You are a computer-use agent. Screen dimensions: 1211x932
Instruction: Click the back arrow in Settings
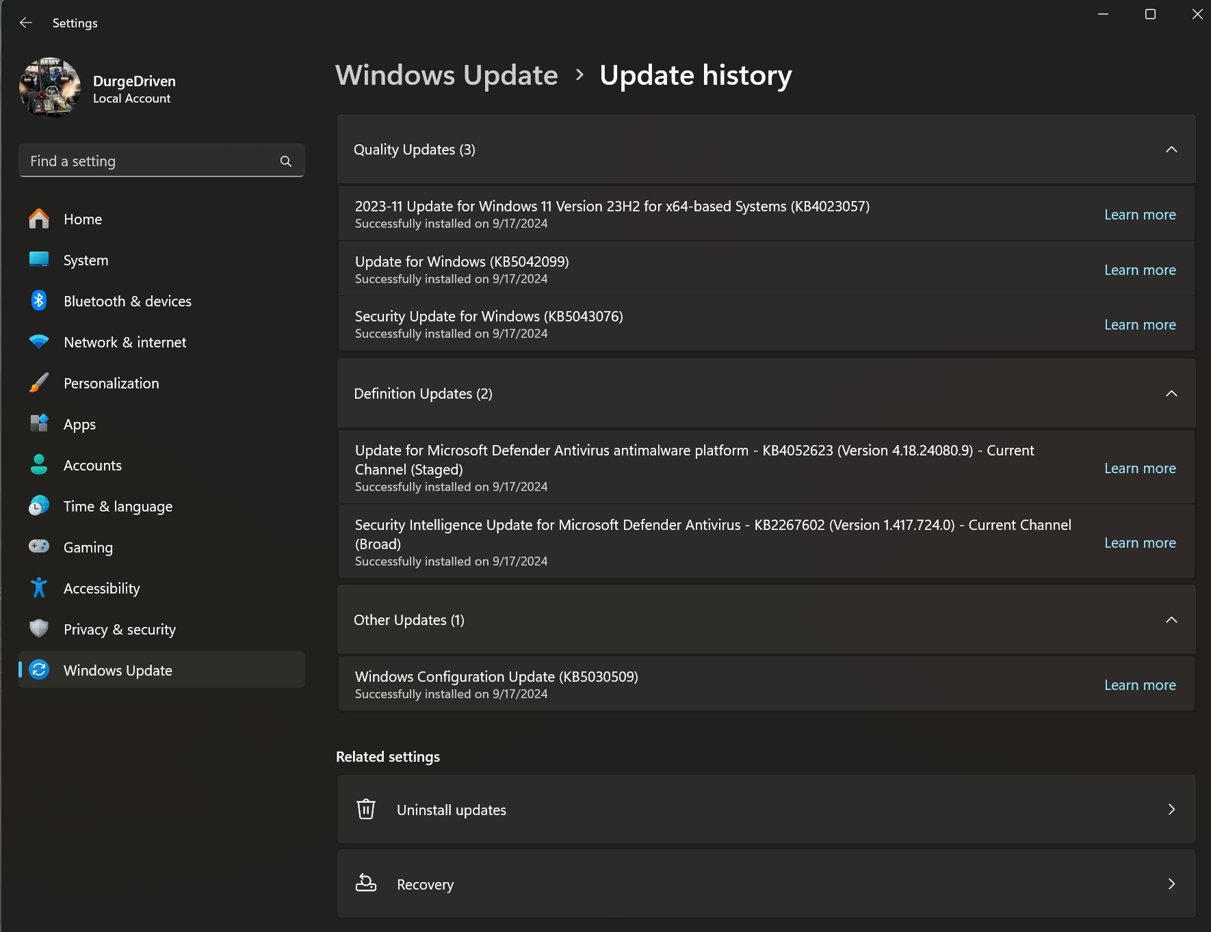coord(26,23)
